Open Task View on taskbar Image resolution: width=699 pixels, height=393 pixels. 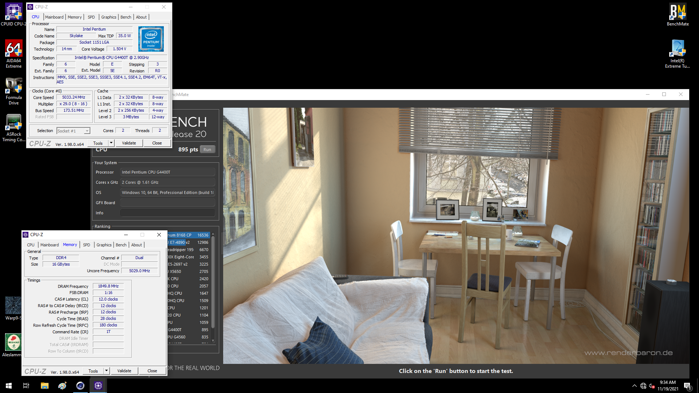point(26,386)
